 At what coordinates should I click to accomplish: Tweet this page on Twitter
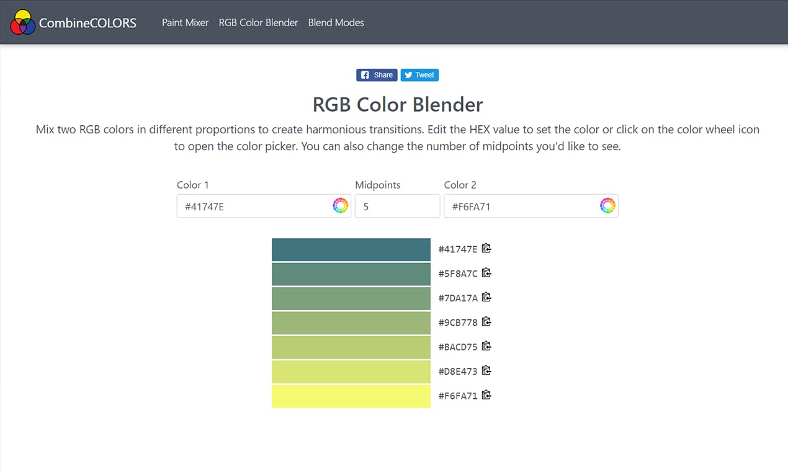(419, 75)
